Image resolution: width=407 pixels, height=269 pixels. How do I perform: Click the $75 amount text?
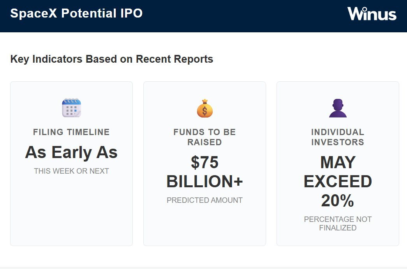pyautogui.click(x=204, y=162)
